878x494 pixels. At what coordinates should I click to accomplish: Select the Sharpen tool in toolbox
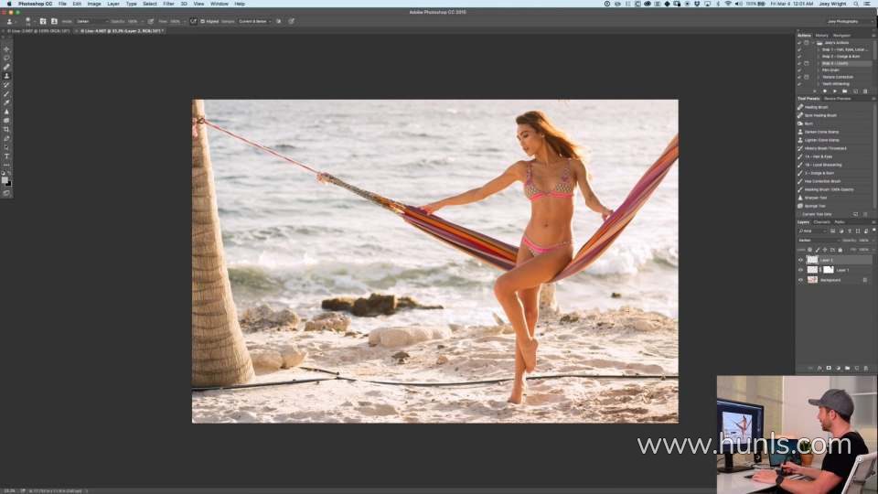tap(6, 112)
